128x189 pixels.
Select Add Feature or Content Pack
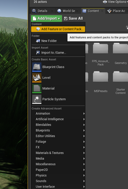click(58, 29)
